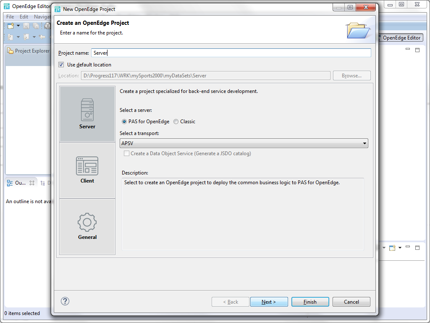The width and height of the screenshot is (430, 323).
Task: Click Previous Annotation icon in editor toolbar
Action: coord(26,37)
